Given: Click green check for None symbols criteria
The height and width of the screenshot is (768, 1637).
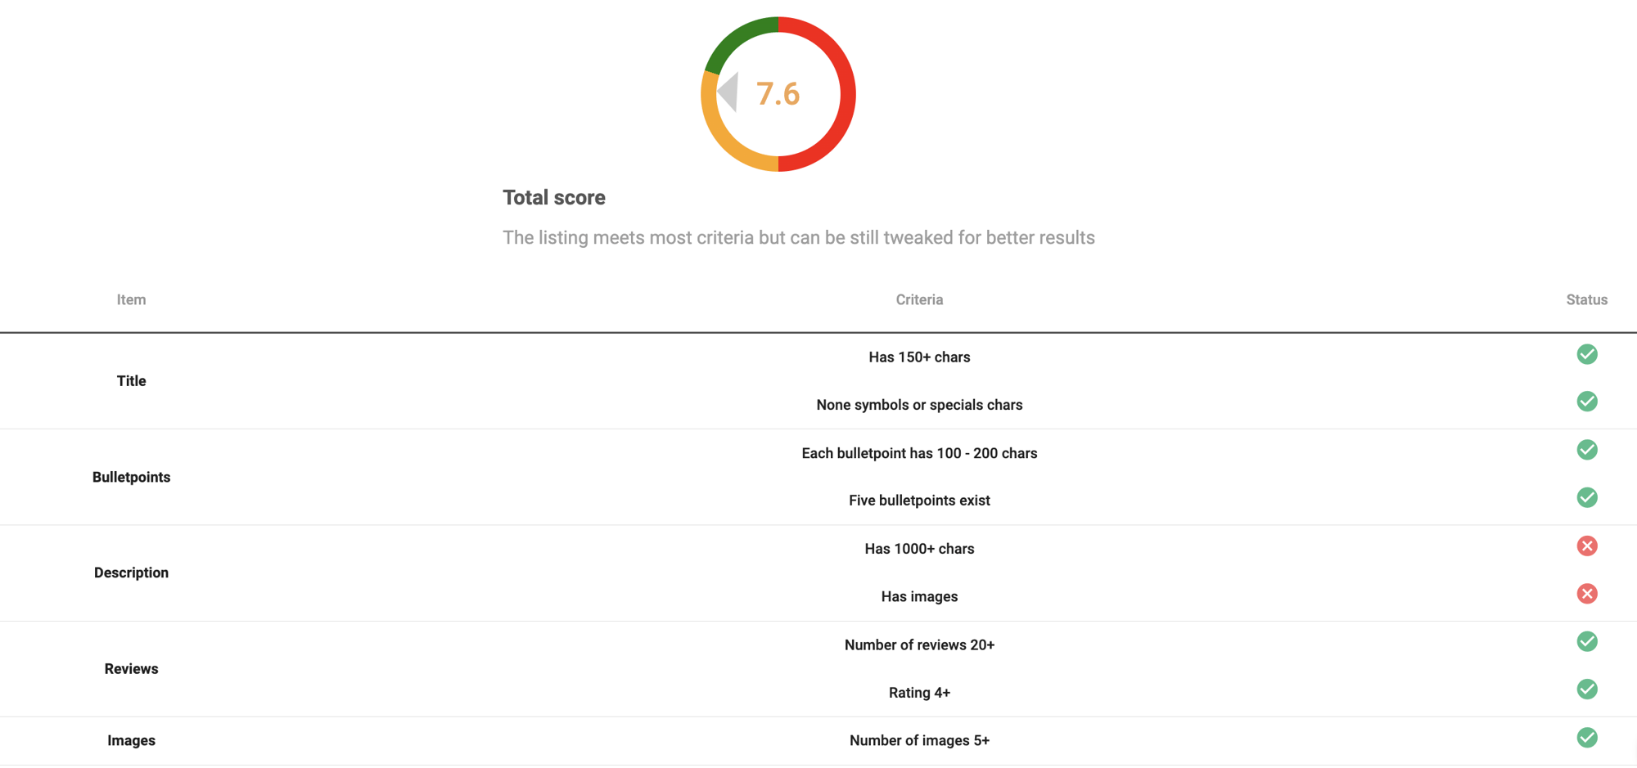Looking at the screenshot, I should [1586, 402].
